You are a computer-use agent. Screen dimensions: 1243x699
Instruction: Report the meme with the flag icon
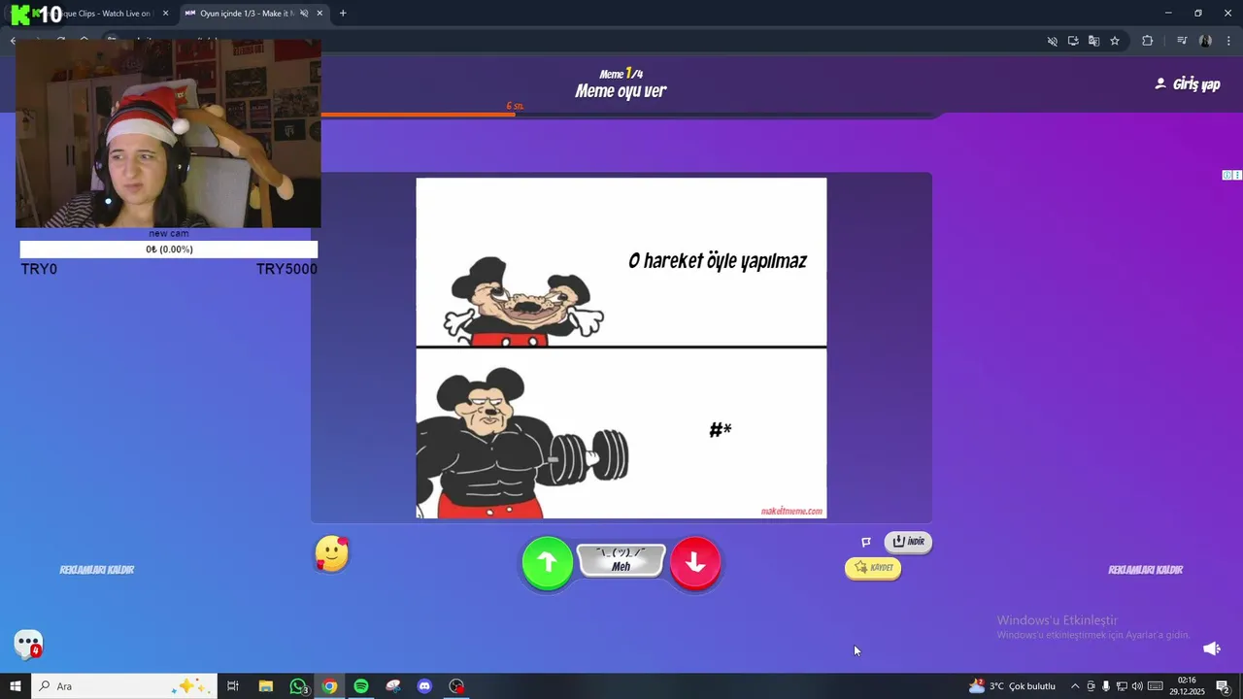point(866,542)
